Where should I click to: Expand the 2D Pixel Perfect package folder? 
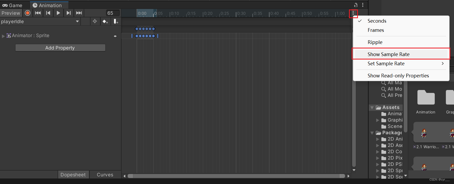click(x=378, y=158)
